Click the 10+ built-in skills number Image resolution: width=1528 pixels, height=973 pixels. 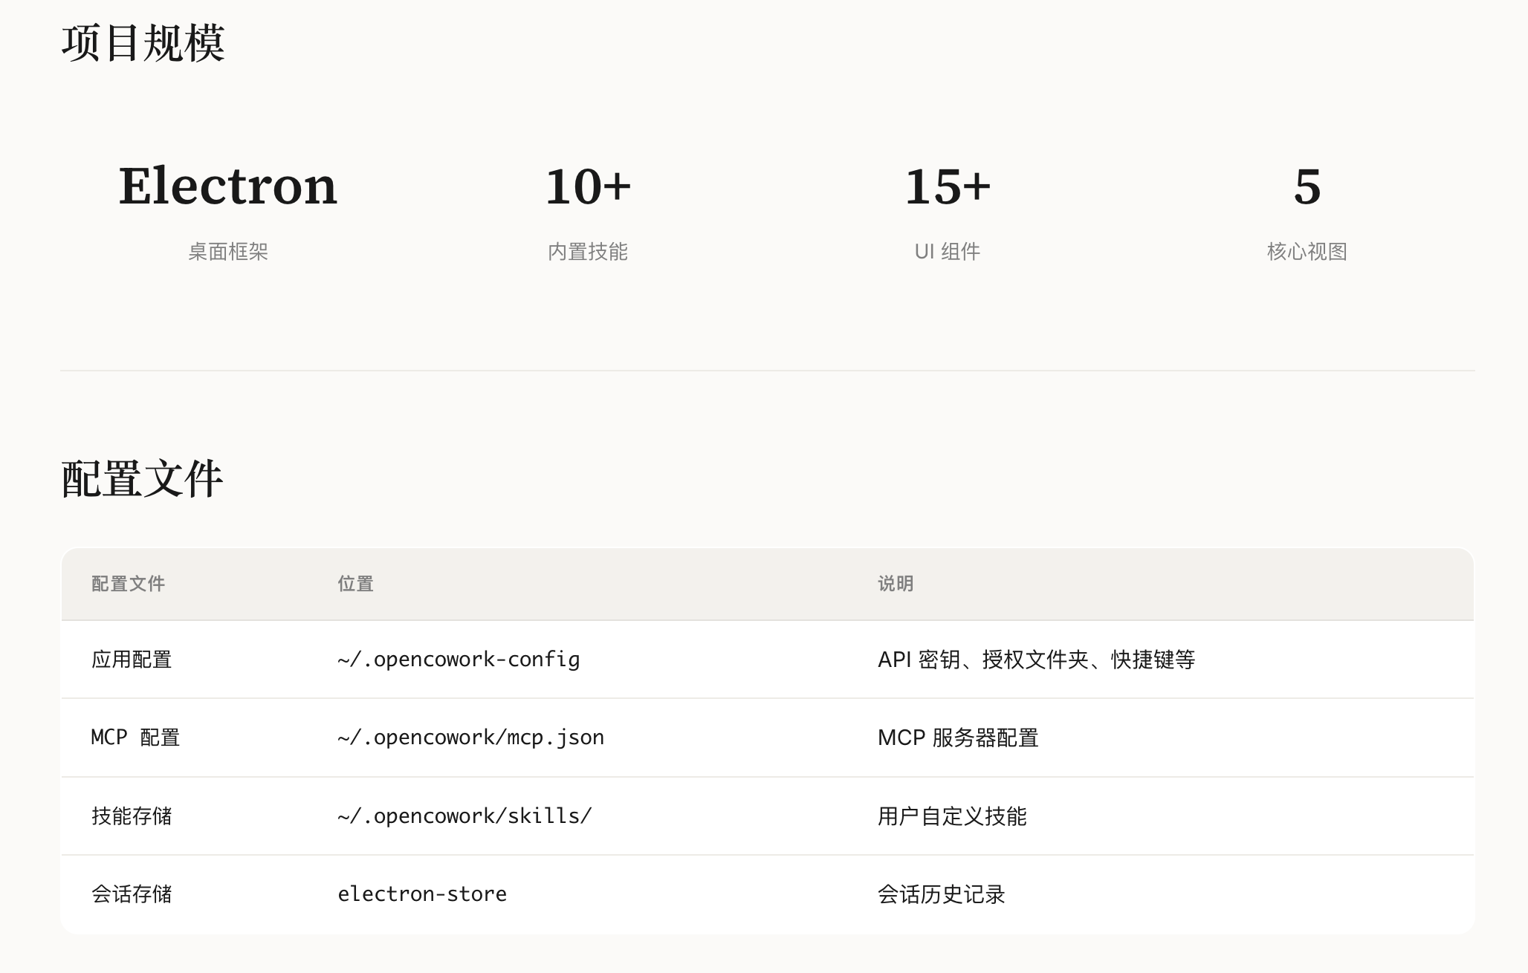pyautogui.click(x=587, y=186)
